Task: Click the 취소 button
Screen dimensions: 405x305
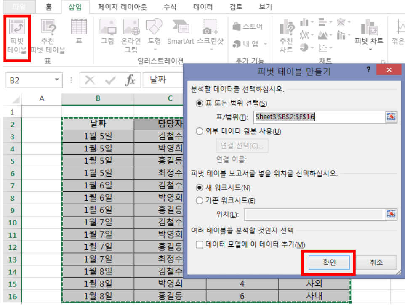Action: [376, 263]
